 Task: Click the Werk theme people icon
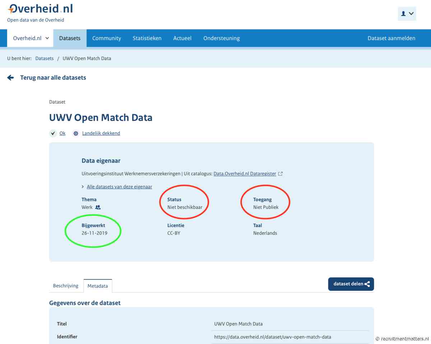(98, 207)
